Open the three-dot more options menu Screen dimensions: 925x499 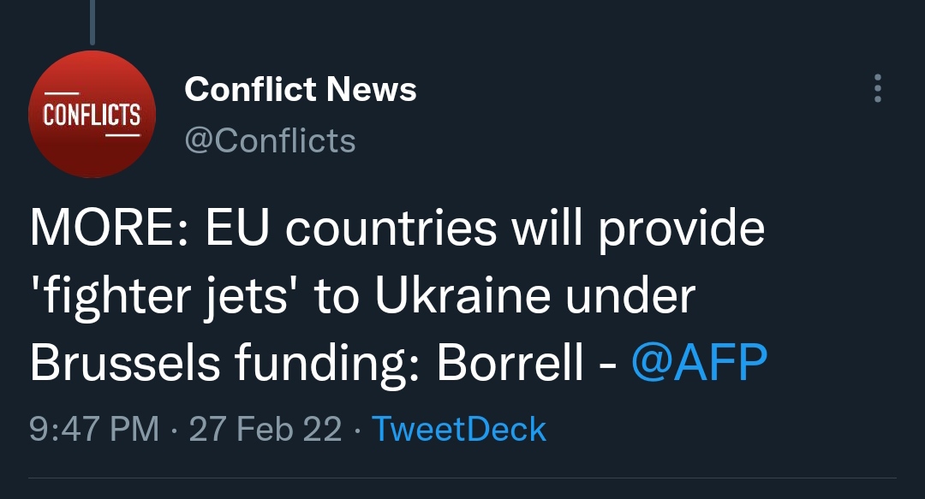(x=877, y=88)
